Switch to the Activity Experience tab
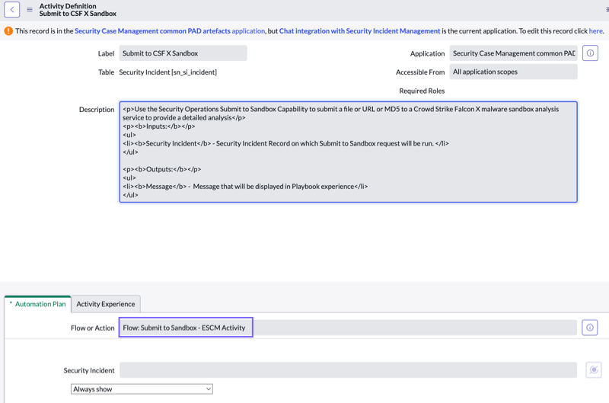The image size is (609, 403). click(x=106, y=304)
